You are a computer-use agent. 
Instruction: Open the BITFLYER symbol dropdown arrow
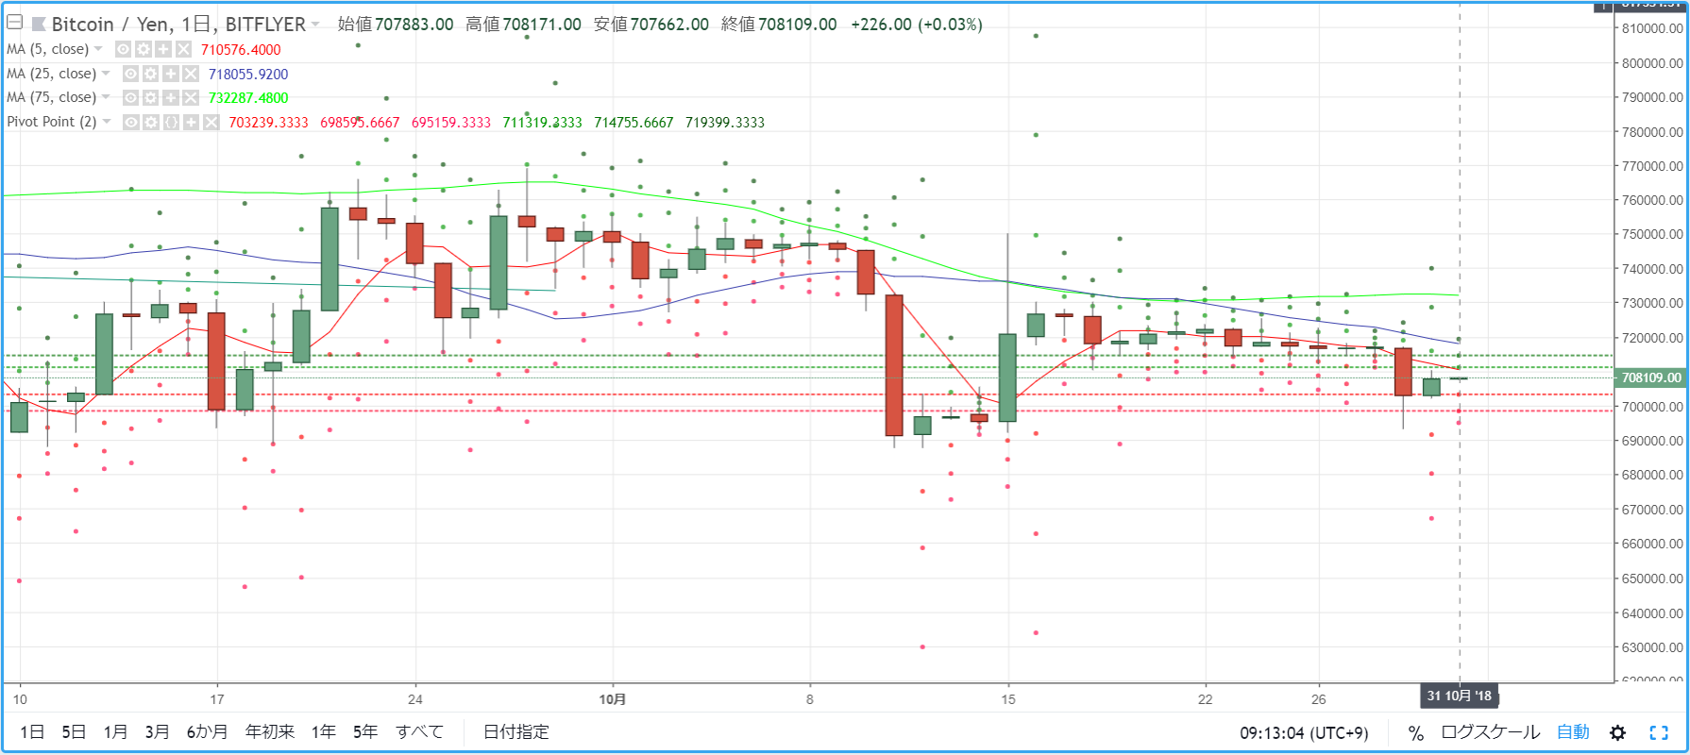click(x=315, y=25)
